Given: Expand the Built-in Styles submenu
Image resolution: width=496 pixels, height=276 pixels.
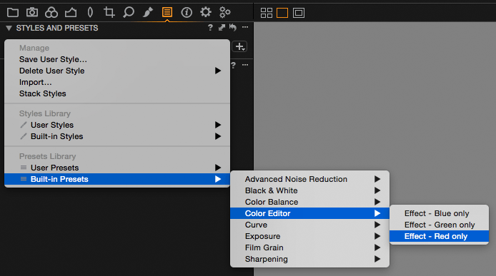Looking at the screenshot, I should (x=117, y=136).
